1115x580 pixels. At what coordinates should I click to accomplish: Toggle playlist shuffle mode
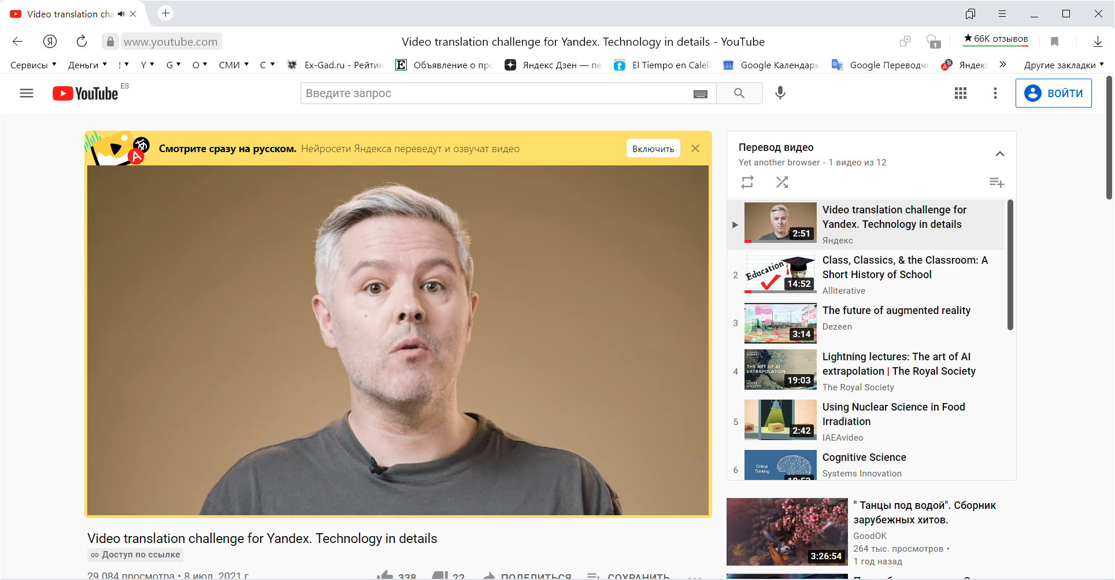(x=782, y=182)
